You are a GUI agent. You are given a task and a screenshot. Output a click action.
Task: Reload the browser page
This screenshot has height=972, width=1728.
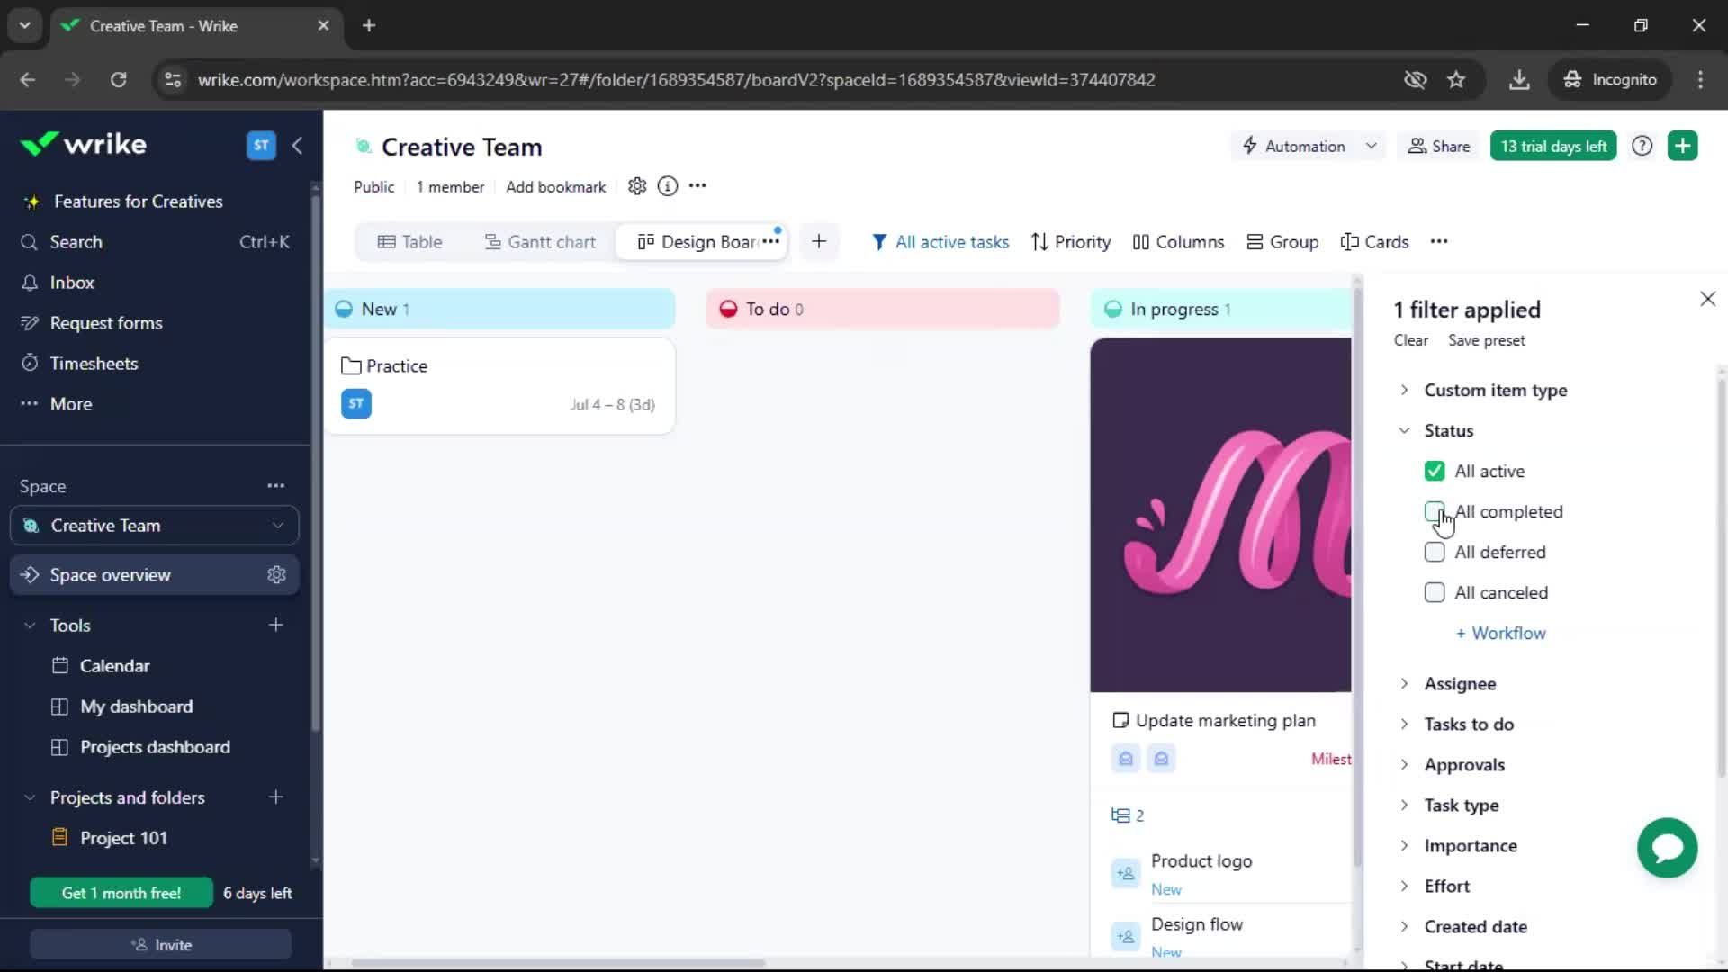[x=118, y=80]
